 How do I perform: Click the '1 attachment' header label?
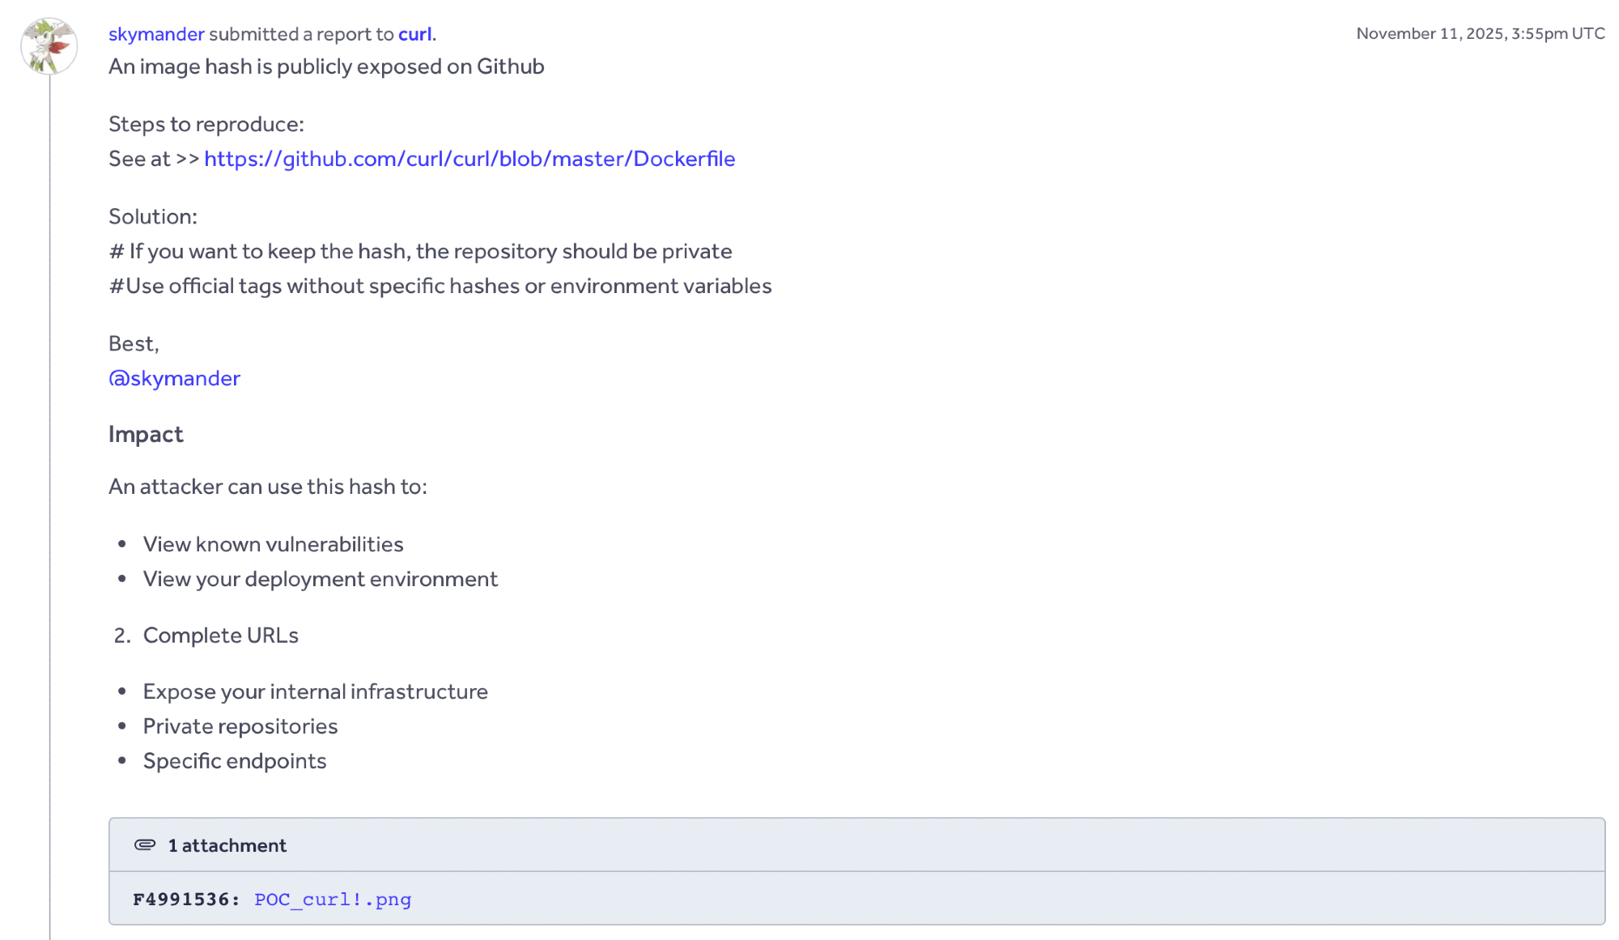pos(227,845)
